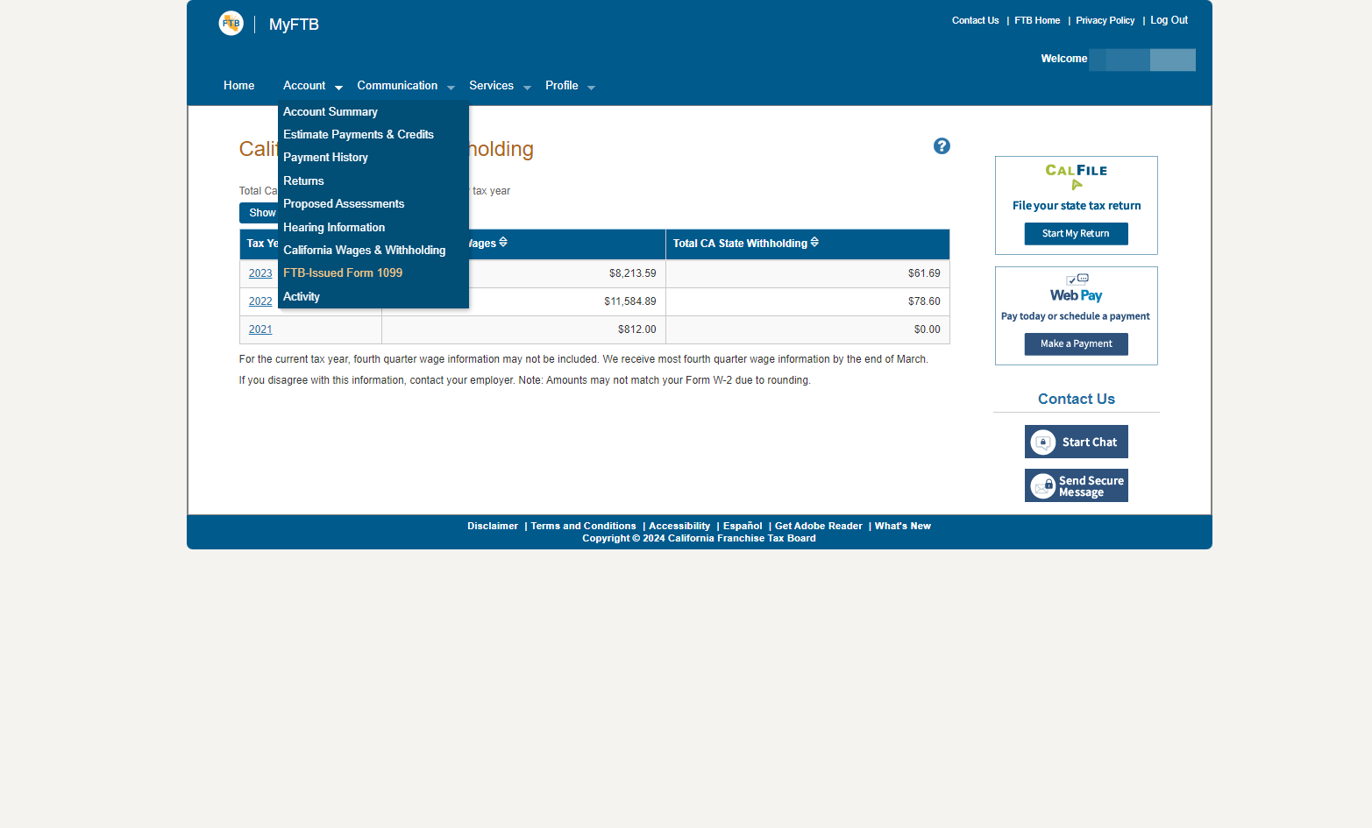1372x828 pixels.
Task: Open the Accessibility footer link
Action: [679, 527]
